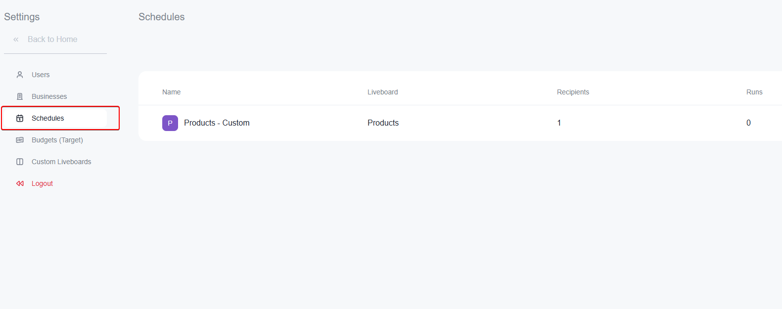The width and height of the screenshot is (782, 309).
Task: Open Budgets (Target) settings
Action: pos(57,140)
